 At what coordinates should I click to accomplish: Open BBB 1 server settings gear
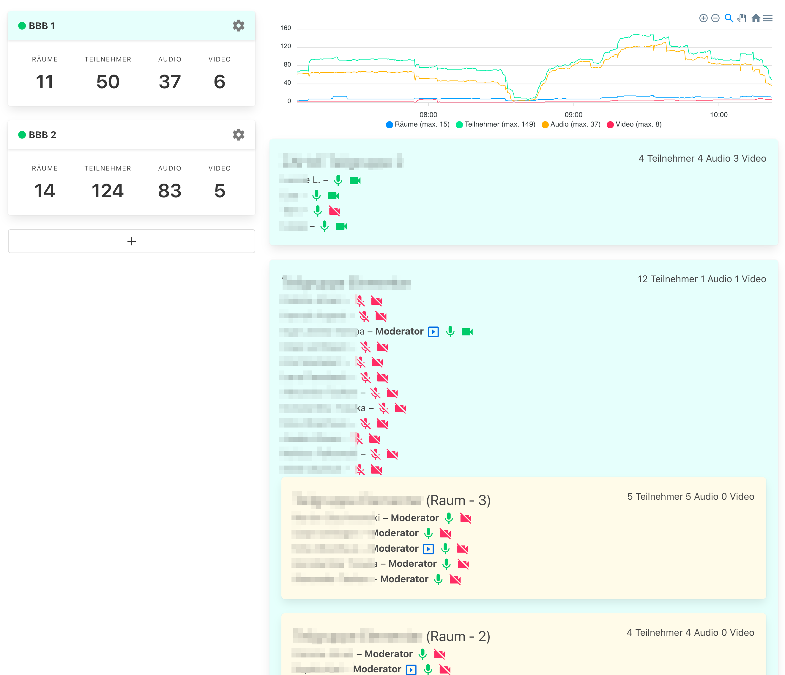238,26
